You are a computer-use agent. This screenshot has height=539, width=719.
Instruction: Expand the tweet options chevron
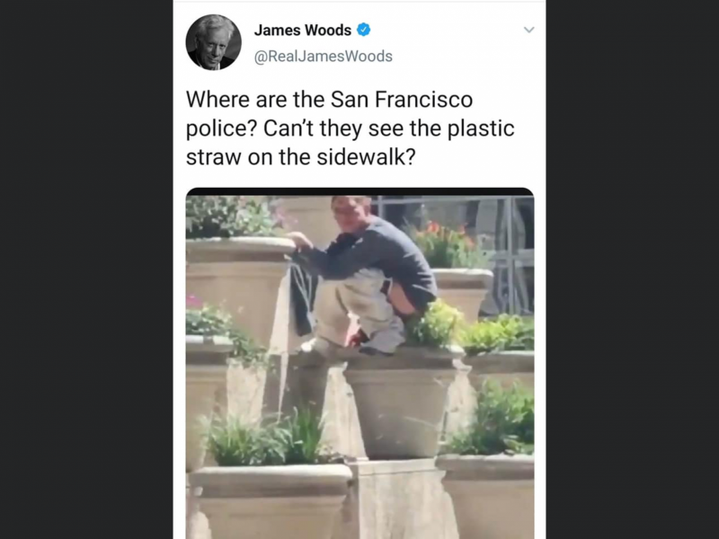pos(528,30)
